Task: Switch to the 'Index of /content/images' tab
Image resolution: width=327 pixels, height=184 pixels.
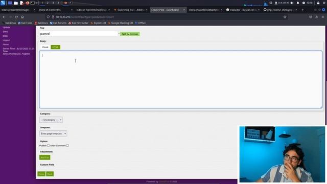Action: tap(16, 10)
